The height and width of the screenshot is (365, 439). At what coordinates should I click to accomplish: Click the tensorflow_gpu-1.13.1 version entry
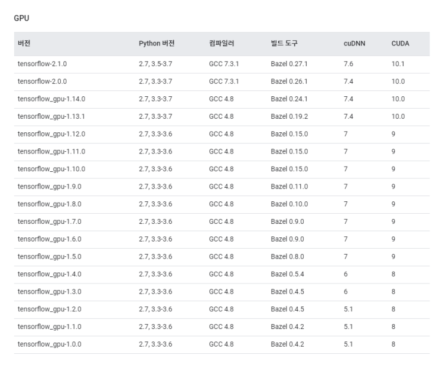[51, 116]
